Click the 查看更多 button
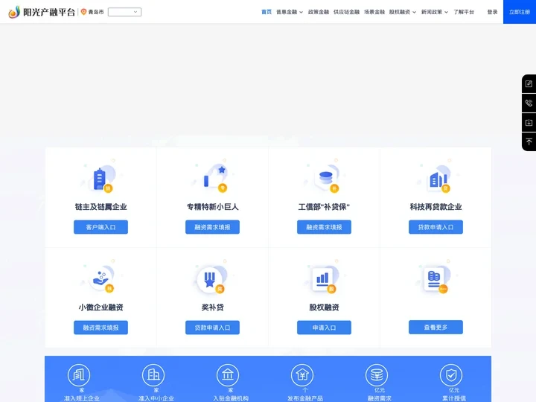This screenshot has height=402, width=536. tap(435, 327)
